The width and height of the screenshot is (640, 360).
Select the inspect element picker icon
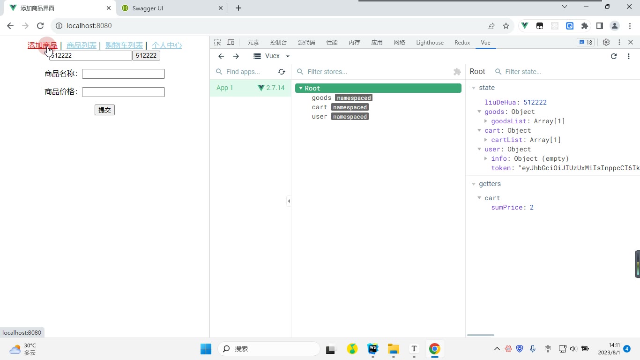(x=217, y=42)
